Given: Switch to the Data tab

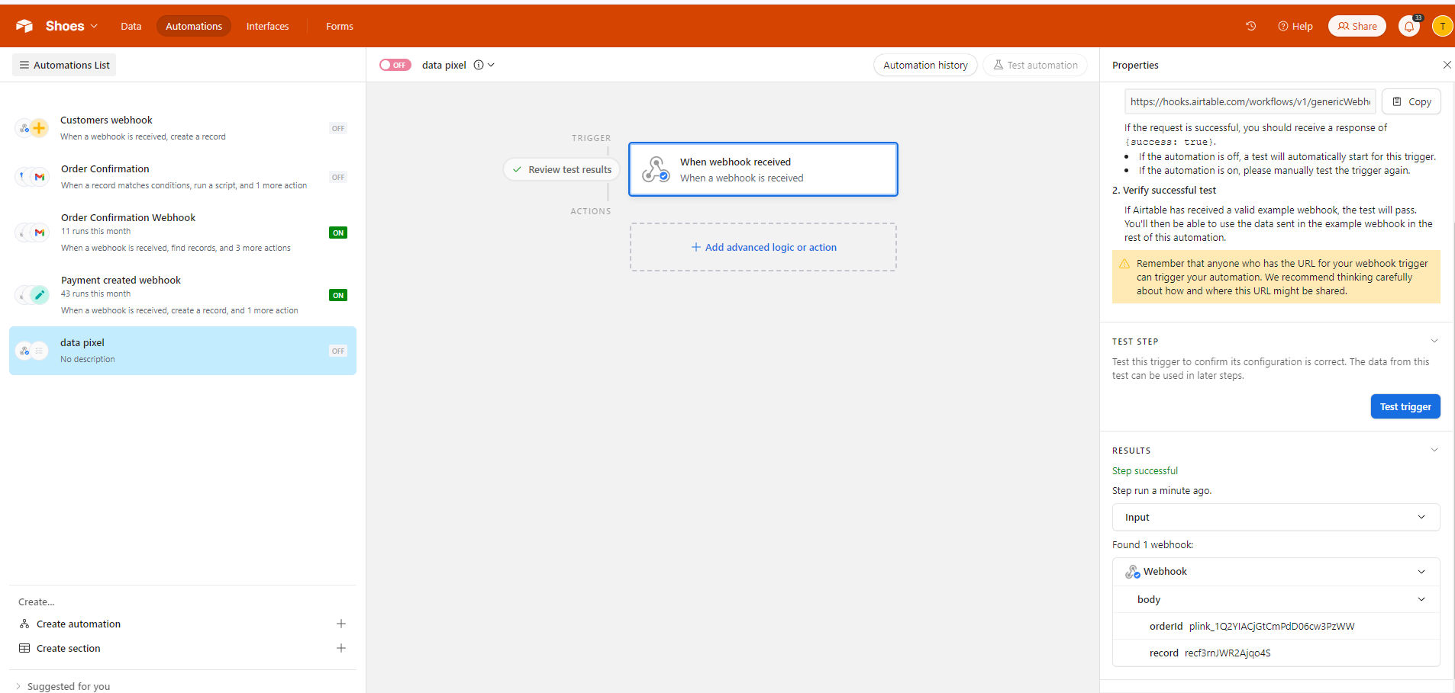Looking at the screenshot, I should pos(131,26).
